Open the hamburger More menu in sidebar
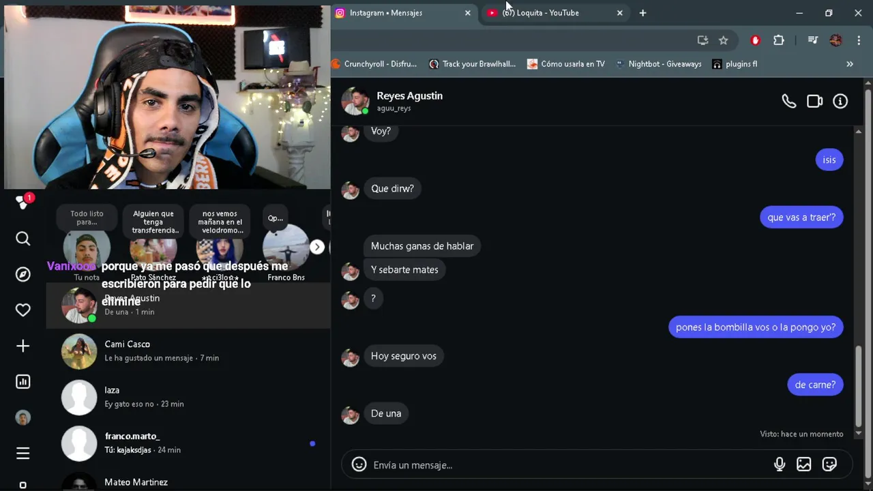The image size is (873, 491). 23,453
